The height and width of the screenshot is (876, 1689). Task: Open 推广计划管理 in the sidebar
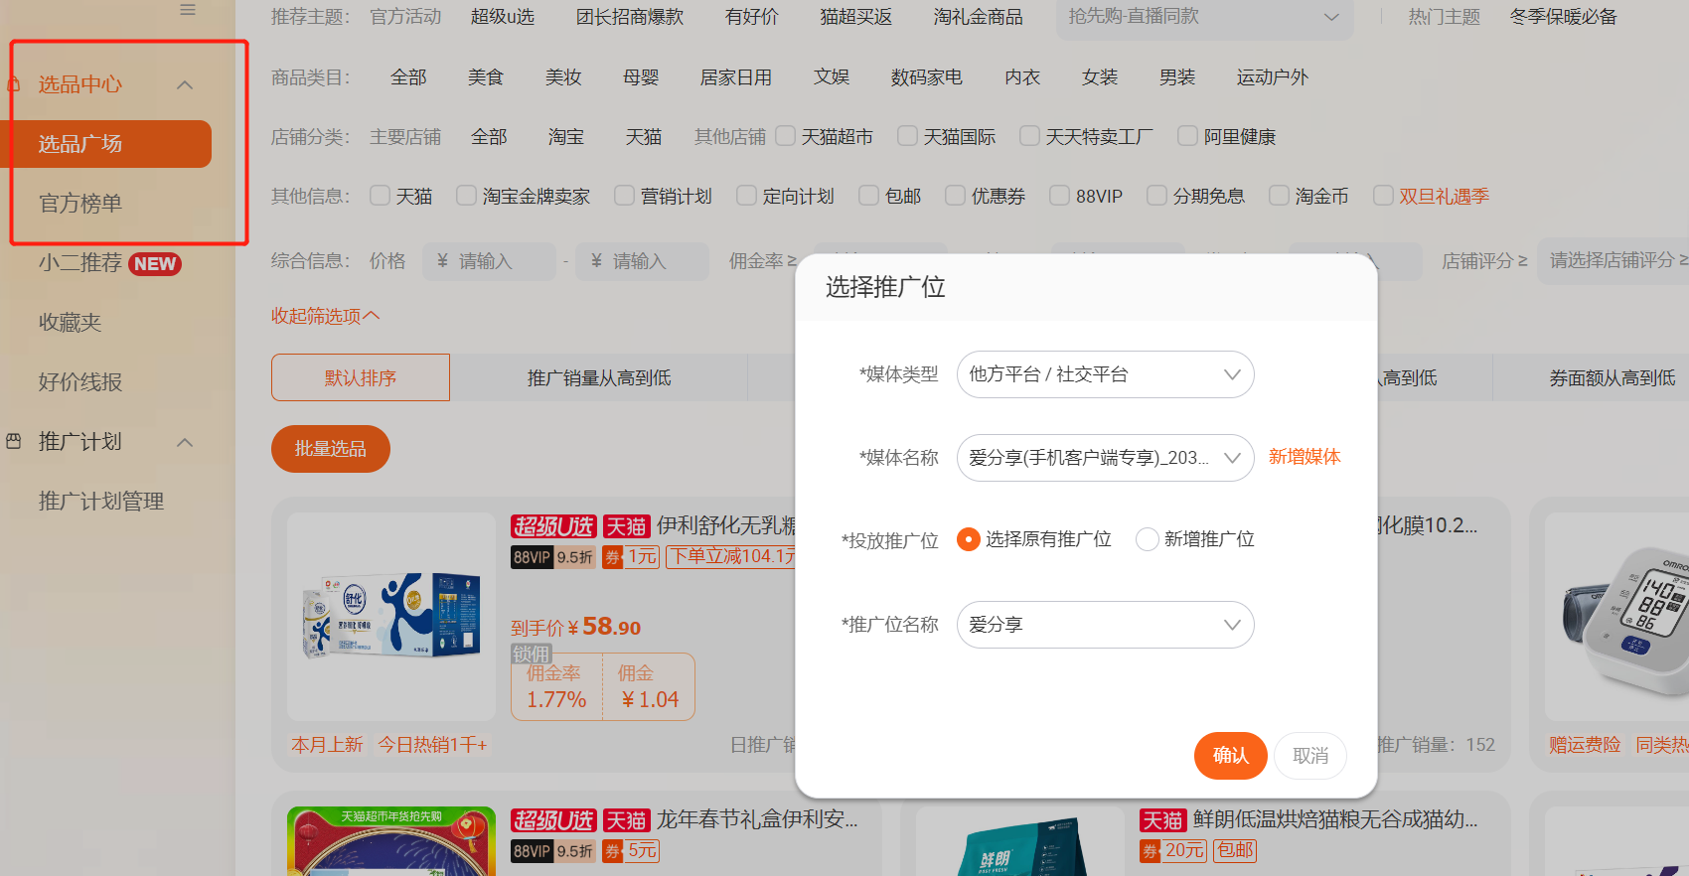click(x=101, y=502)
